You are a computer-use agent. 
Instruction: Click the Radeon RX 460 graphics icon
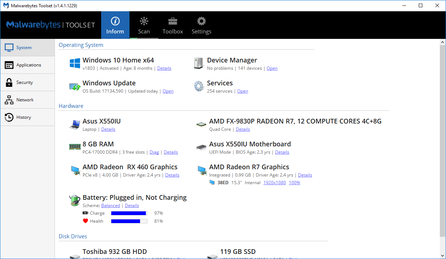pyautogui.click(x=75, y=170)
